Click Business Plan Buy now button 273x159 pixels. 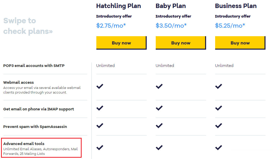(240, 43)
